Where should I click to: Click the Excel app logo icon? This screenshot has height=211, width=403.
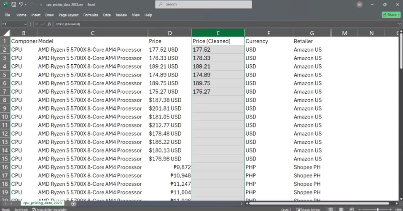coord(5,4)
